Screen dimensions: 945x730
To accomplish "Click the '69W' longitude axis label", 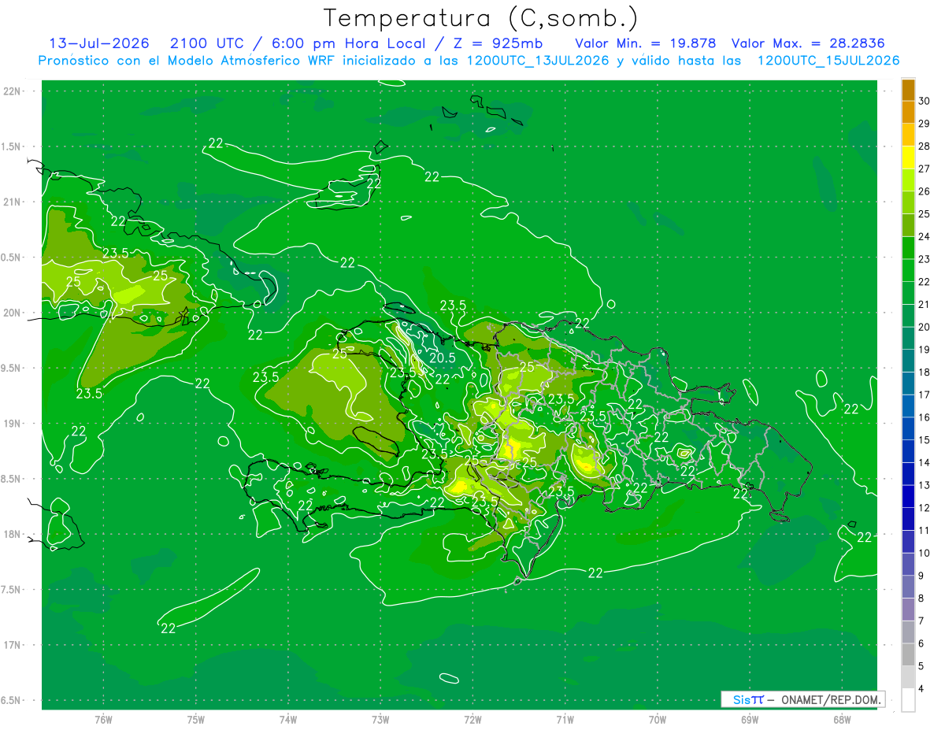I will [750, 720].
